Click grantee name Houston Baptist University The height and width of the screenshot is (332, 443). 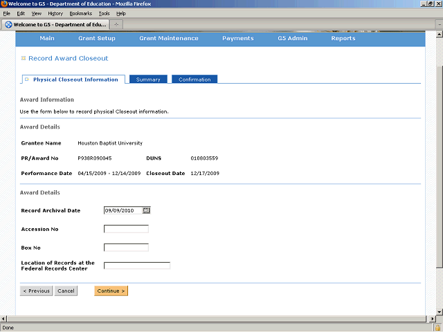[110, 143]
